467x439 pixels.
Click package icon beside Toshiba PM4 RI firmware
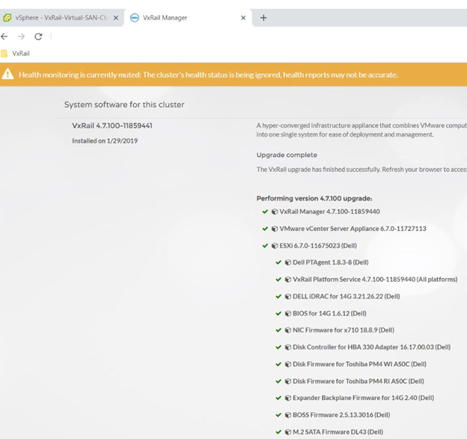click(288, 381)
